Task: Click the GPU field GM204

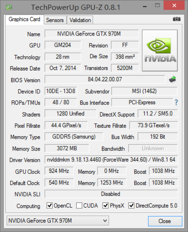Action: (63, 45)
